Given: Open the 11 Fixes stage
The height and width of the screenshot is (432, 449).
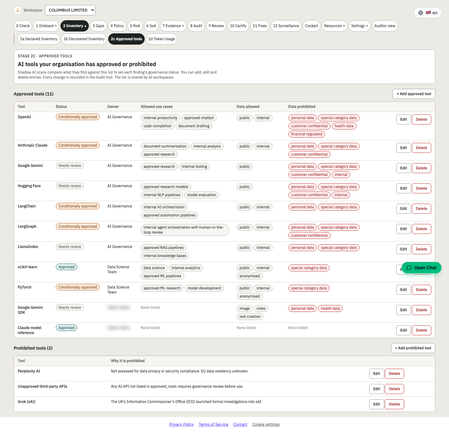Looking at the screenshot, I should pyautogui.click(x=260, y=26).
